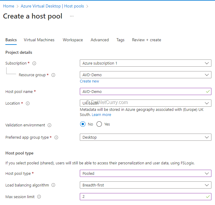Switch to the Review + create tab
Viewport: 215px width, 205px height.
(x=147, y=40)
